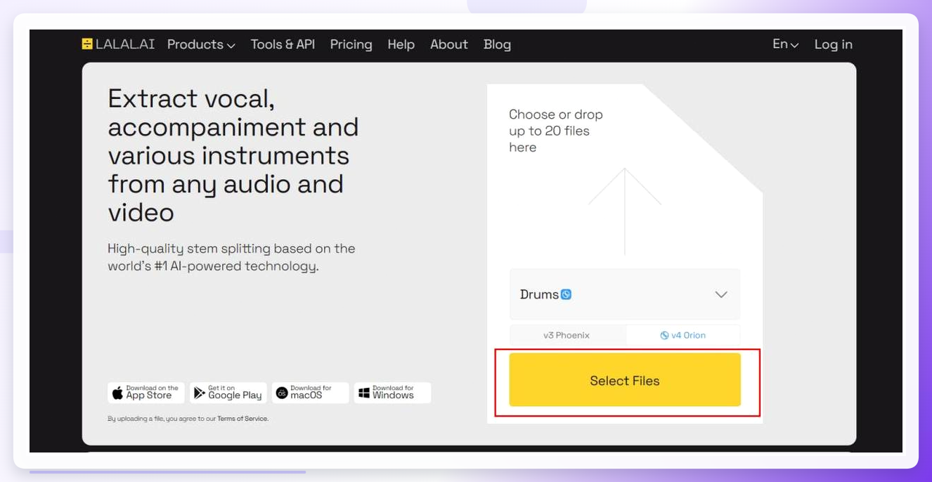Viewport: 932px width, 482px height.
Task: Click the Get it on Google Play badge
Action: point(228,393)
